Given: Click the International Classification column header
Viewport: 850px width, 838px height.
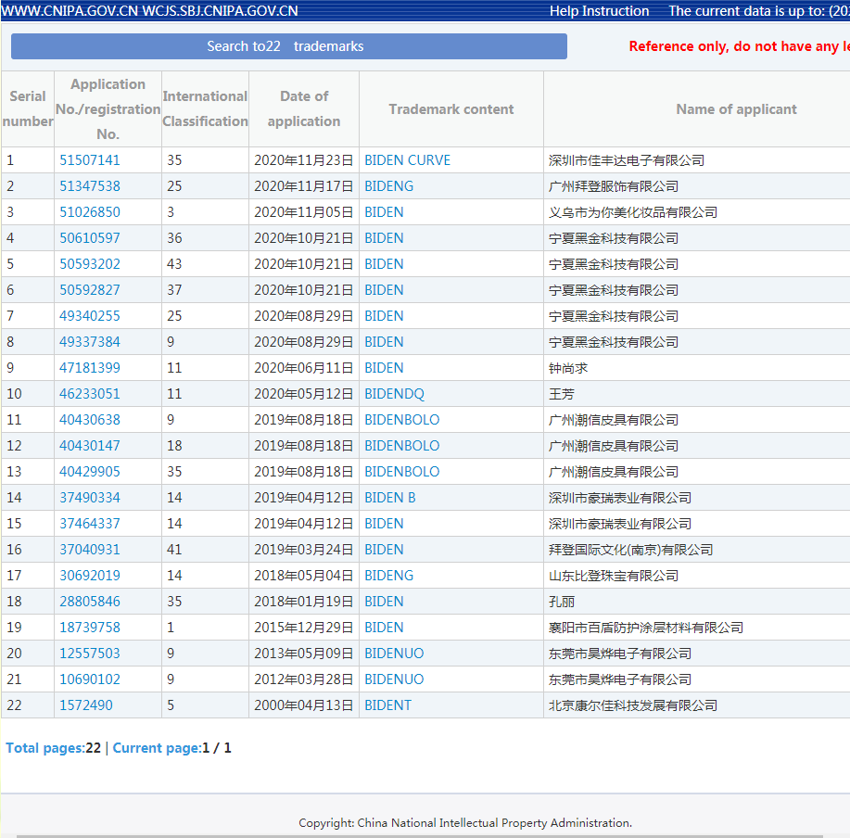Looking at the screenshot, I should [205, 108].
